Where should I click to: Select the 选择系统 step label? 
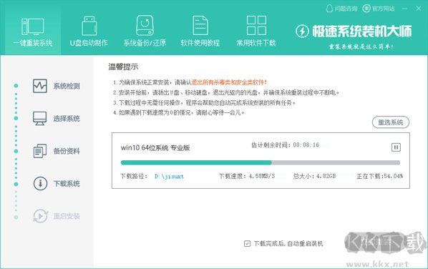67,119
